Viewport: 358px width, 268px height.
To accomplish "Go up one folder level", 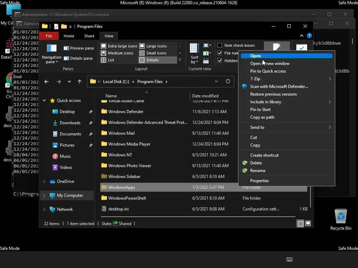I will 79,82.
